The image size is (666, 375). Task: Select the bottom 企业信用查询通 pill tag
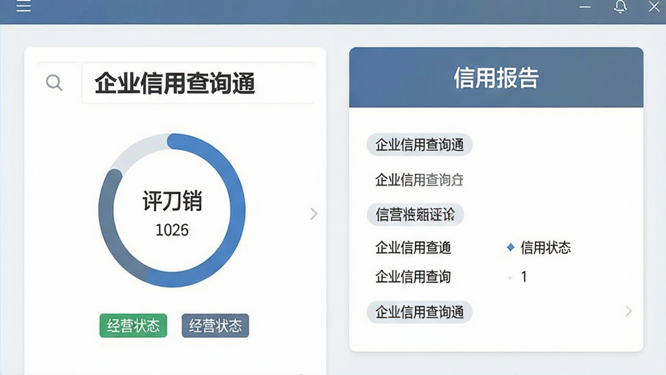420,312
